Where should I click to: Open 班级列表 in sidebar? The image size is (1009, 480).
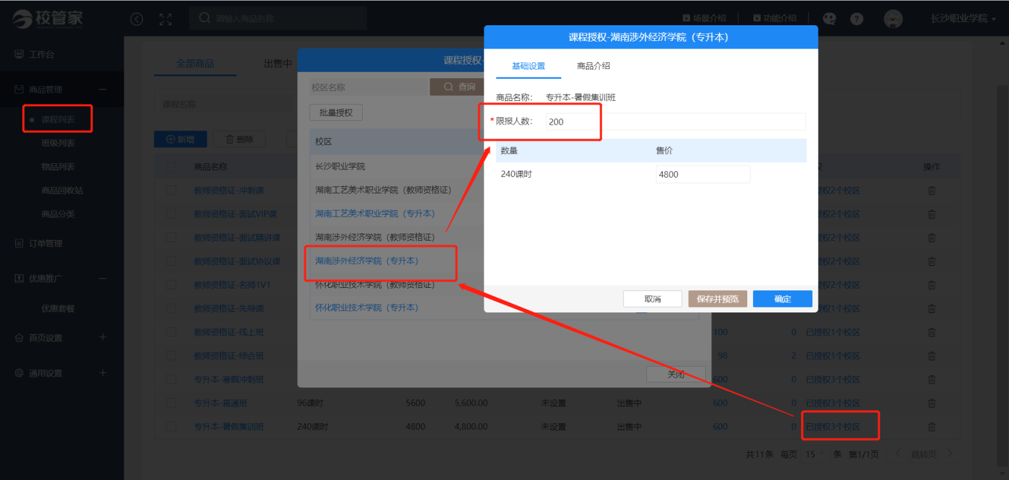(x=58, y=144)
